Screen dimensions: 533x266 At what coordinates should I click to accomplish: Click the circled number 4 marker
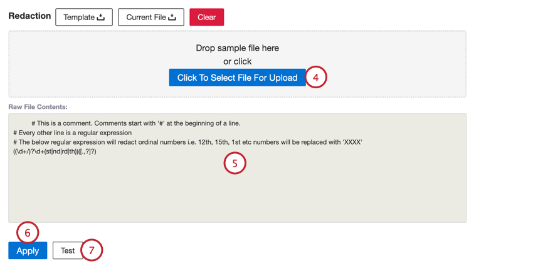[316, 78]
